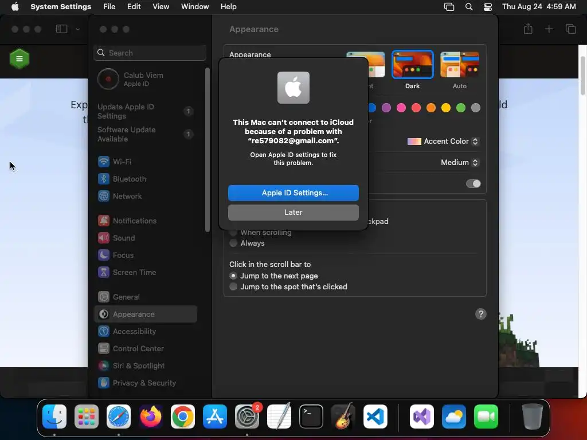This screenshot has height=440, width=587.
Task: Toggle Safari sidebar in background window
Action: tap(61, 29)
